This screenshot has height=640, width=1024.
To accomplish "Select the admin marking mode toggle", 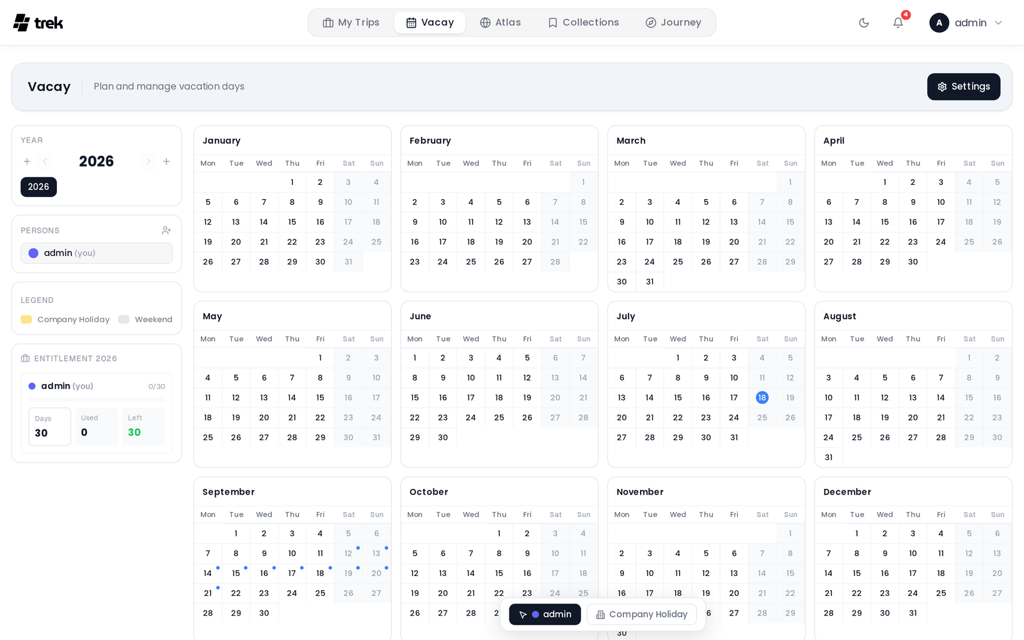I will pos(545,614).
